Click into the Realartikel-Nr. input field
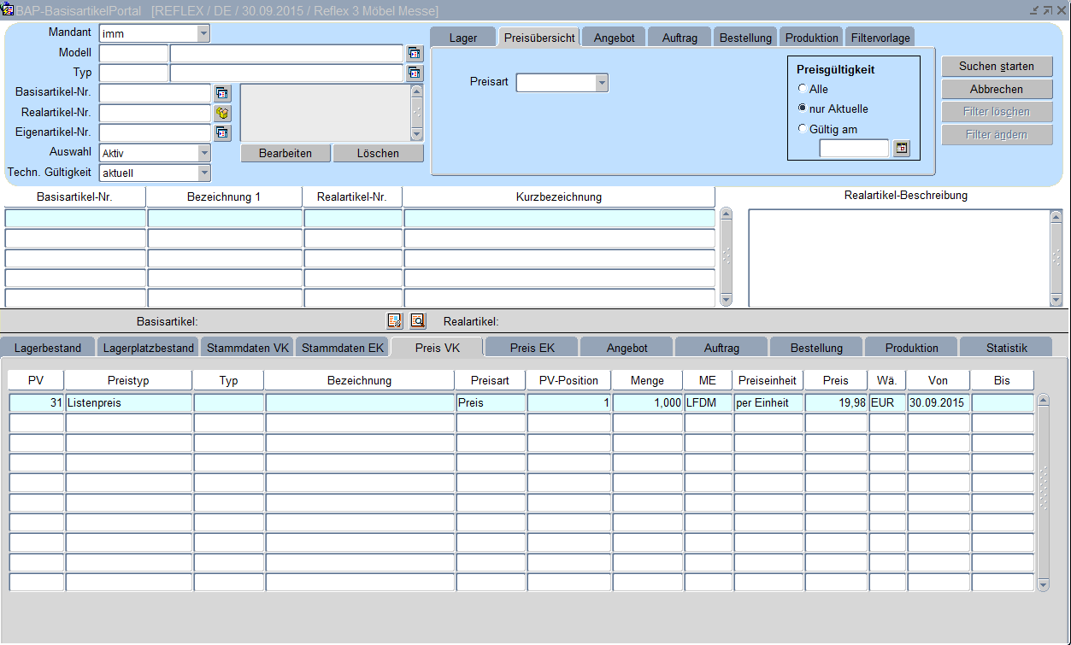 [x=155, y=113]
